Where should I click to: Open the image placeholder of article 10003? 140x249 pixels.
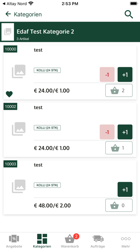click(19, 186)
